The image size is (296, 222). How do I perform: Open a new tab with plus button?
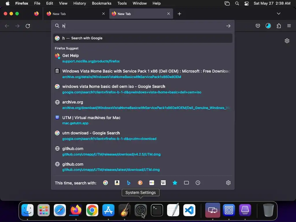[179, 14]
